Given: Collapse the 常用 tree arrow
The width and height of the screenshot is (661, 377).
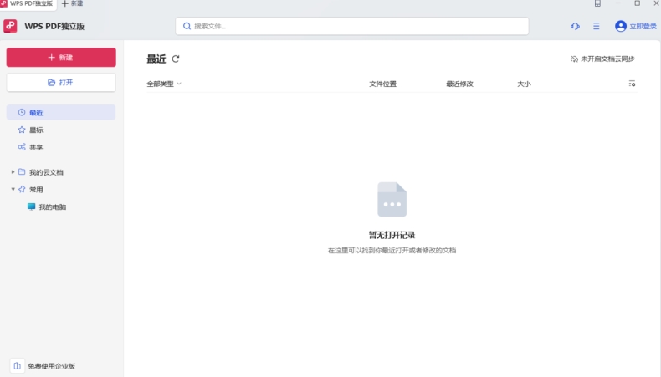Looking at the screenshot, I should (x=13, y=189).
